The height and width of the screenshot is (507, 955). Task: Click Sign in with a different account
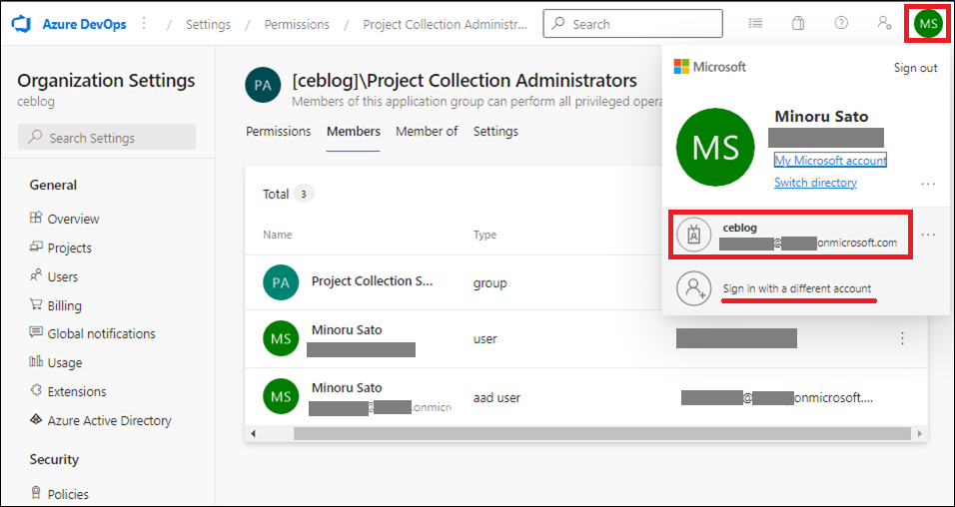pyautogui.click(x=797, y=288)
